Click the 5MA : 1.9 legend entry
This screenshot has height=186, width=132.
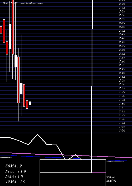tap(14, 177)
